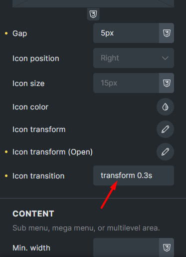The height and width of the screenshot is (257, 186).
Task: Open CSS variable picker for Min. width
Action: point(167,247)
